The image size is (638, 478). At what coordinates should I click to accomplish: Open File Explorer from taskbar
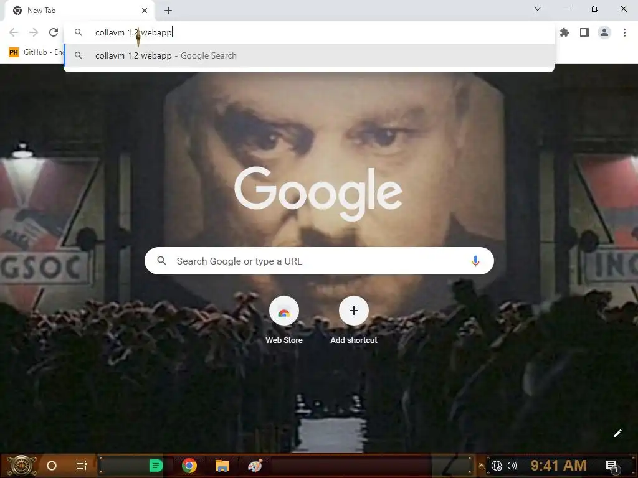[222, 466]
